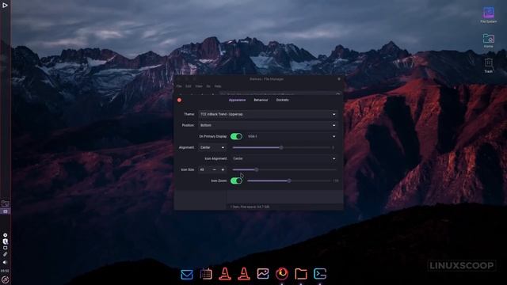Increase icon size with the plus button
507x285 pixels.
(223, 169)
